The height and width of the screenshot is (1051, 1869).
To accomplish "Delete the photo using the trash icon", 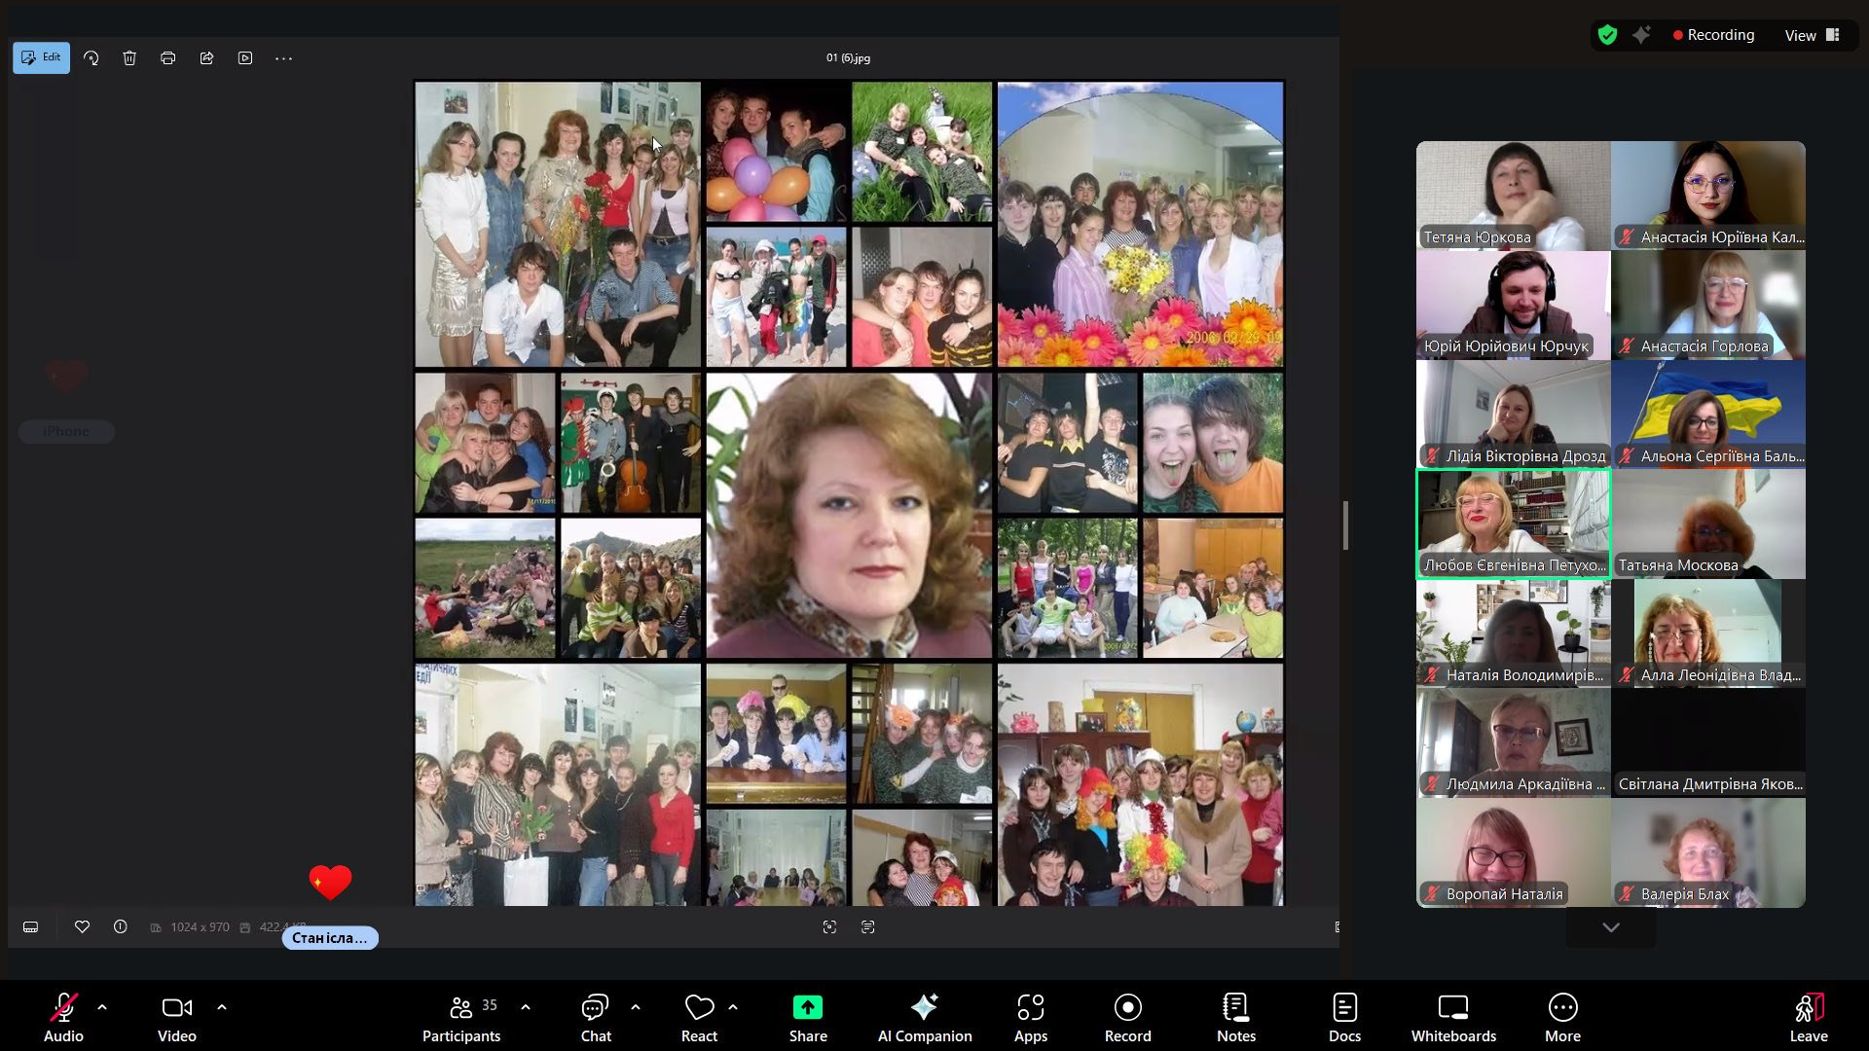I will pyautogui.click(x=129, y=58).
